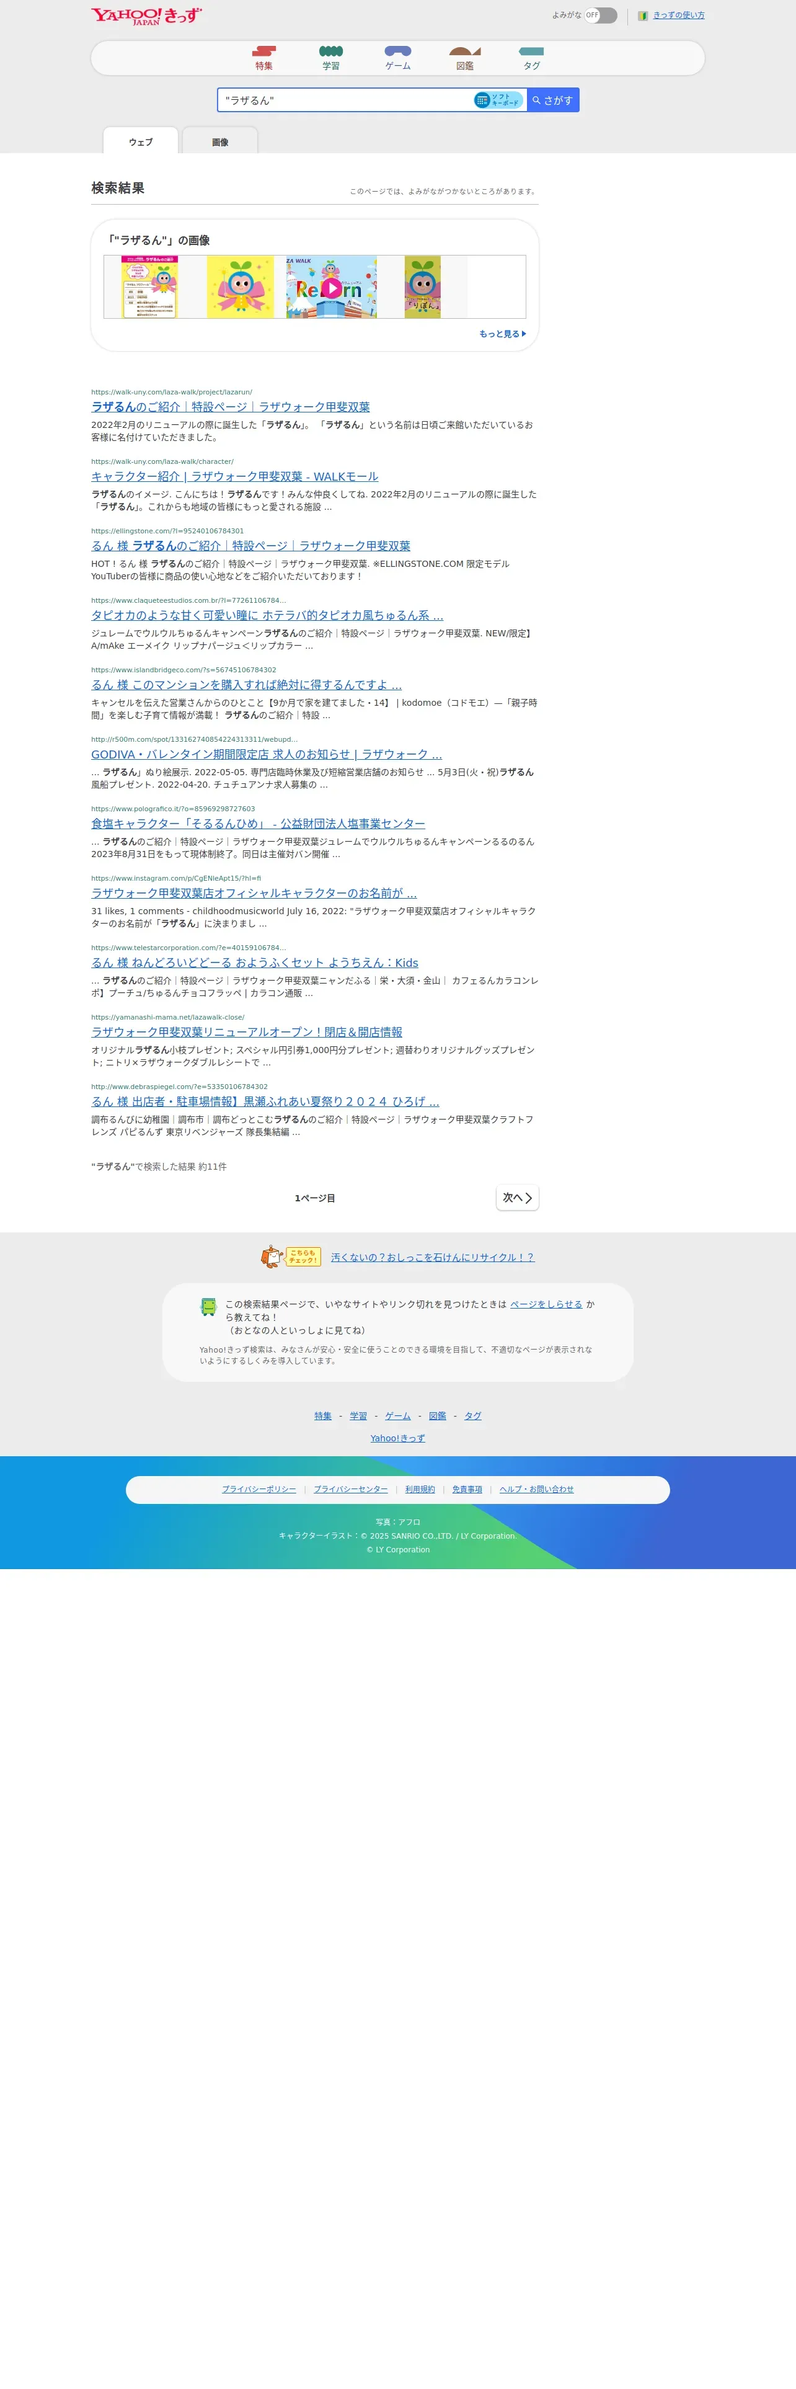796x2389 pixels.
Task: Click the search field containing "ラザるん"
Action: pyautogui.click(x=346, y=100)
